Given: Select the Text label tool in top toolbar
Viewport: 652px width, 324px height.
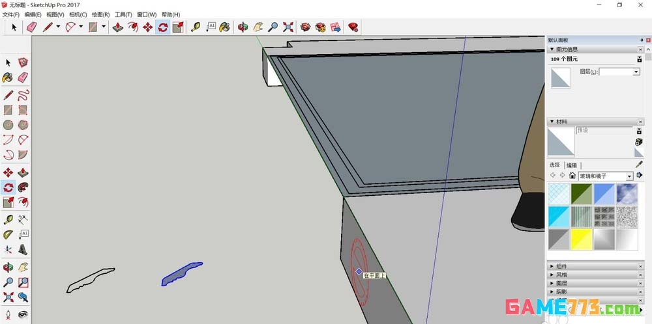Looking at the screenshot, I should point(211,27).
